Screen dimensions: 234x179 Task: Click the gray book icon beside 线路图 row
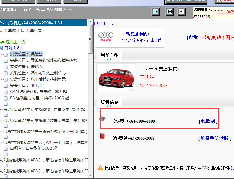click(102, 119)
